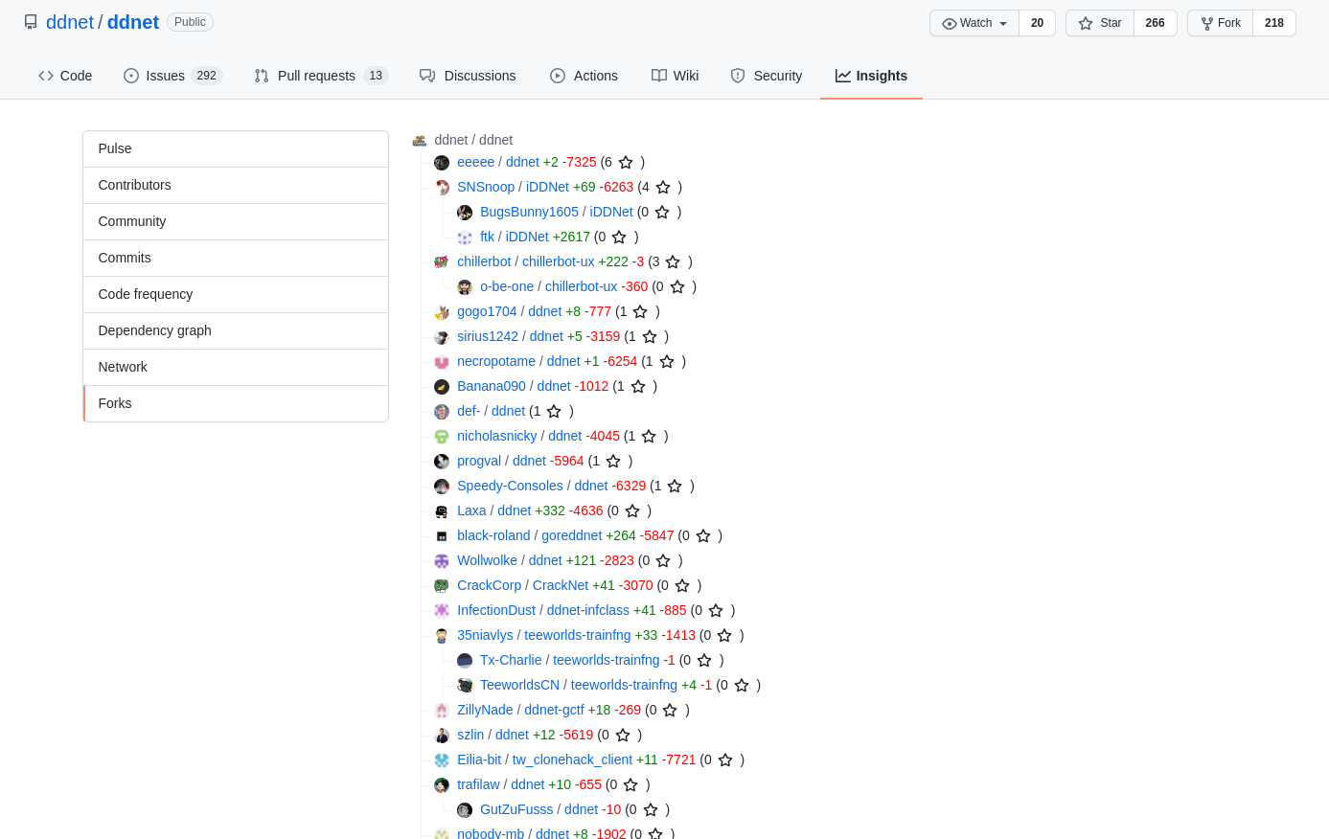Click the star icon on the chillerbot-ux row
1329x839 pixels.
(673, 262)
